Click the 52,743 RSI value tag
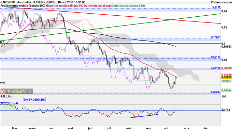Image resolution: width=232 pixels, height=130 pixels. (x=226, y=110)
